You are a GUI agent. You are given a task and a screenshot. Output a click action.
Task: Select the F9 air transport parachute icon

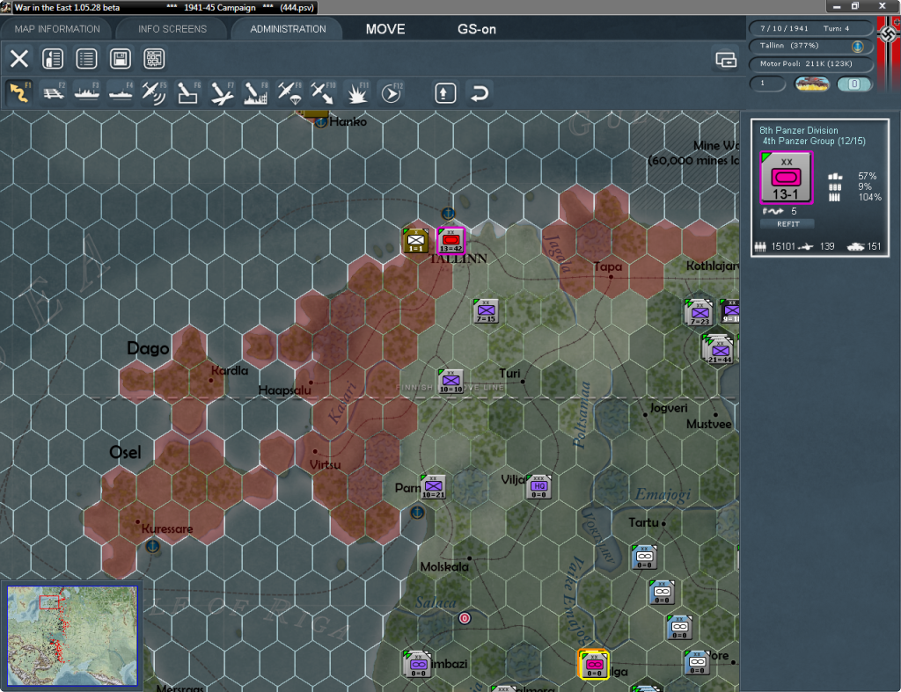pyautogui.click(x=289, y=92)
